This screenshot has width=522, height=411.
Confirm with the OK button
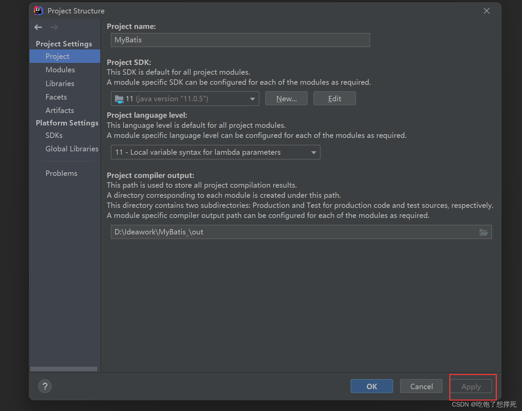[x=372, y=386]
